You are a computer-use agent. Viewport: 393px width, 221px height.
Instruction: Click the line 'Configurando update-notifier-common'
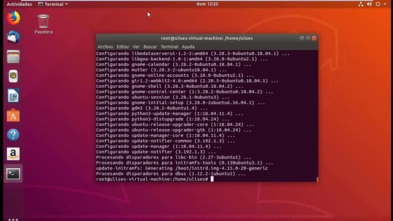tap(165, 141)
